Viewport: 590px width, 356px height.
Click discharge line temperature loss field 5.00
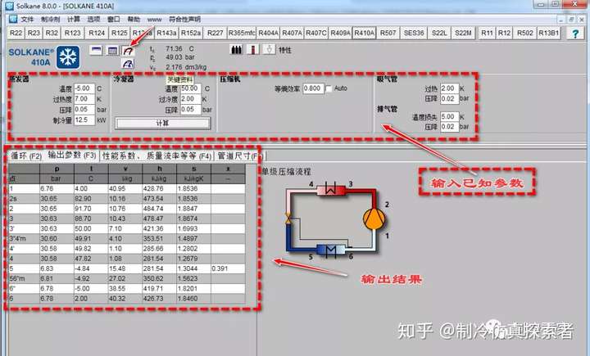point(450,116)
